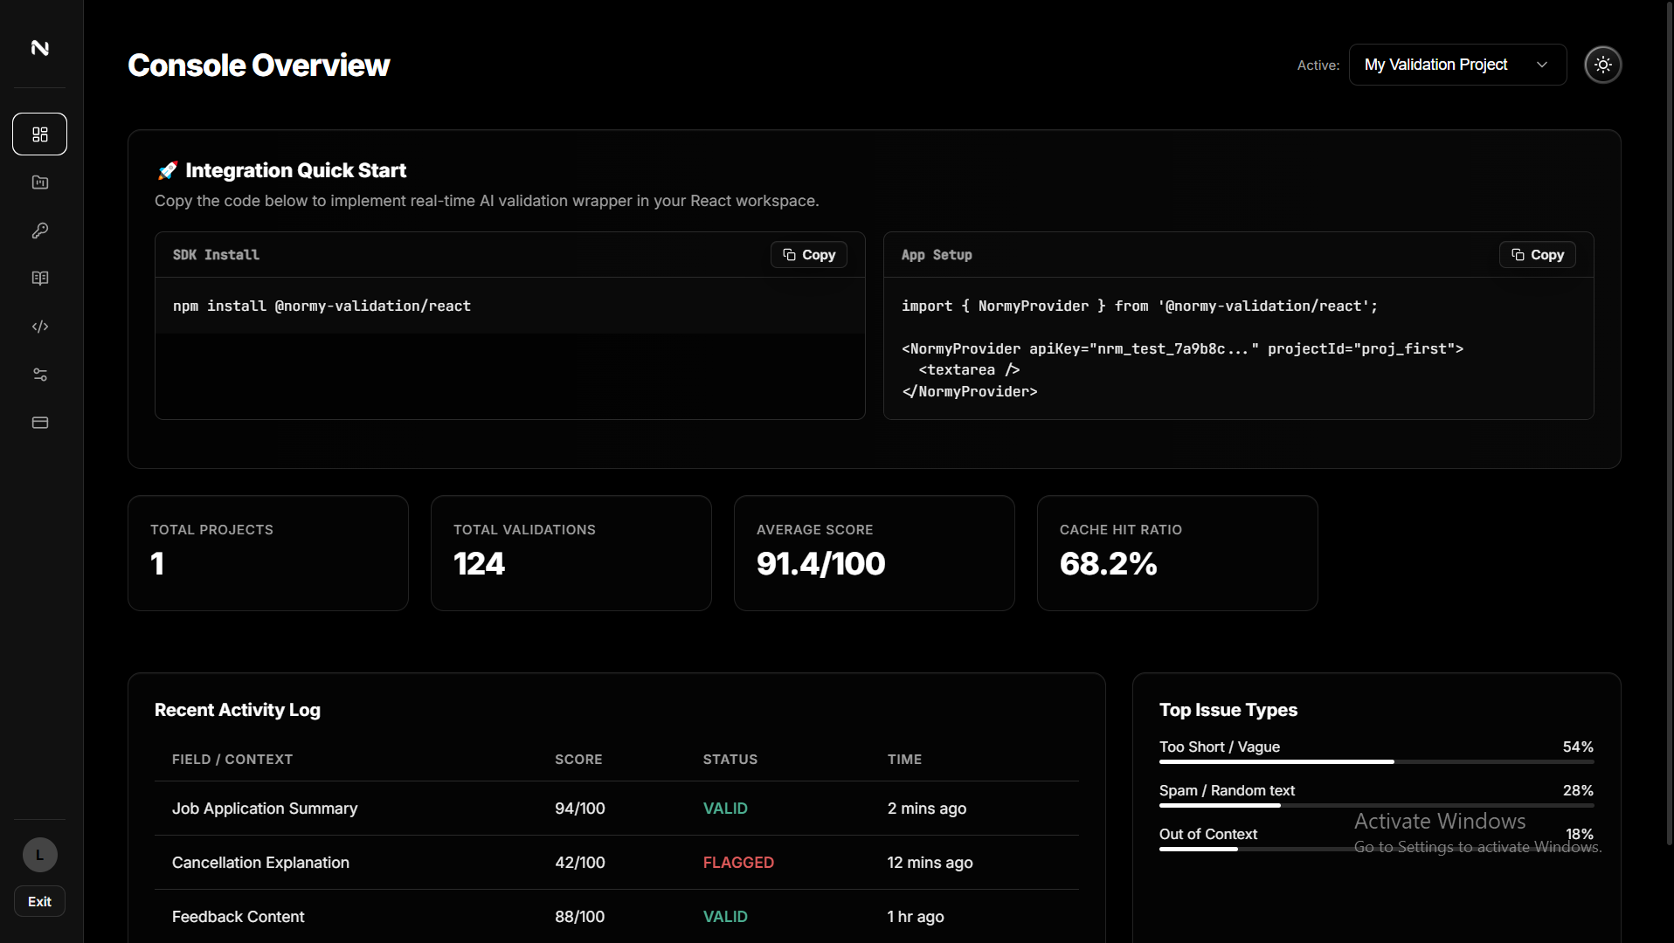The width and height of the screenshot is (1674, 943).
Task: Click the SCORE column header
Action: click(578, 760)
